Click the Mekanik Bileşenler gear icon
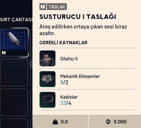 click(47, 79)
